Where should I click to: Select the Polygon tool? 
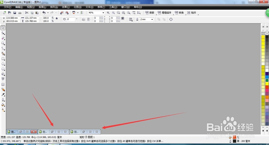[3, 69]
